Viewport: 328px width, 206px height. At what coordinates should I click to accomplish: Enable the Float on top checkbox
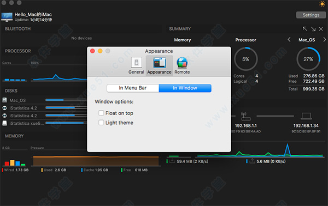(101, 113)
